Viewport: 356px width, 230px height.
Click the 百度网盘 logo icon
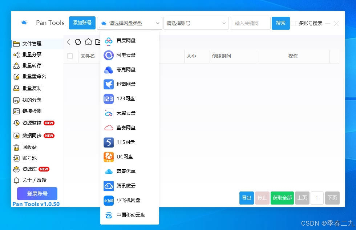click(109, 41)
